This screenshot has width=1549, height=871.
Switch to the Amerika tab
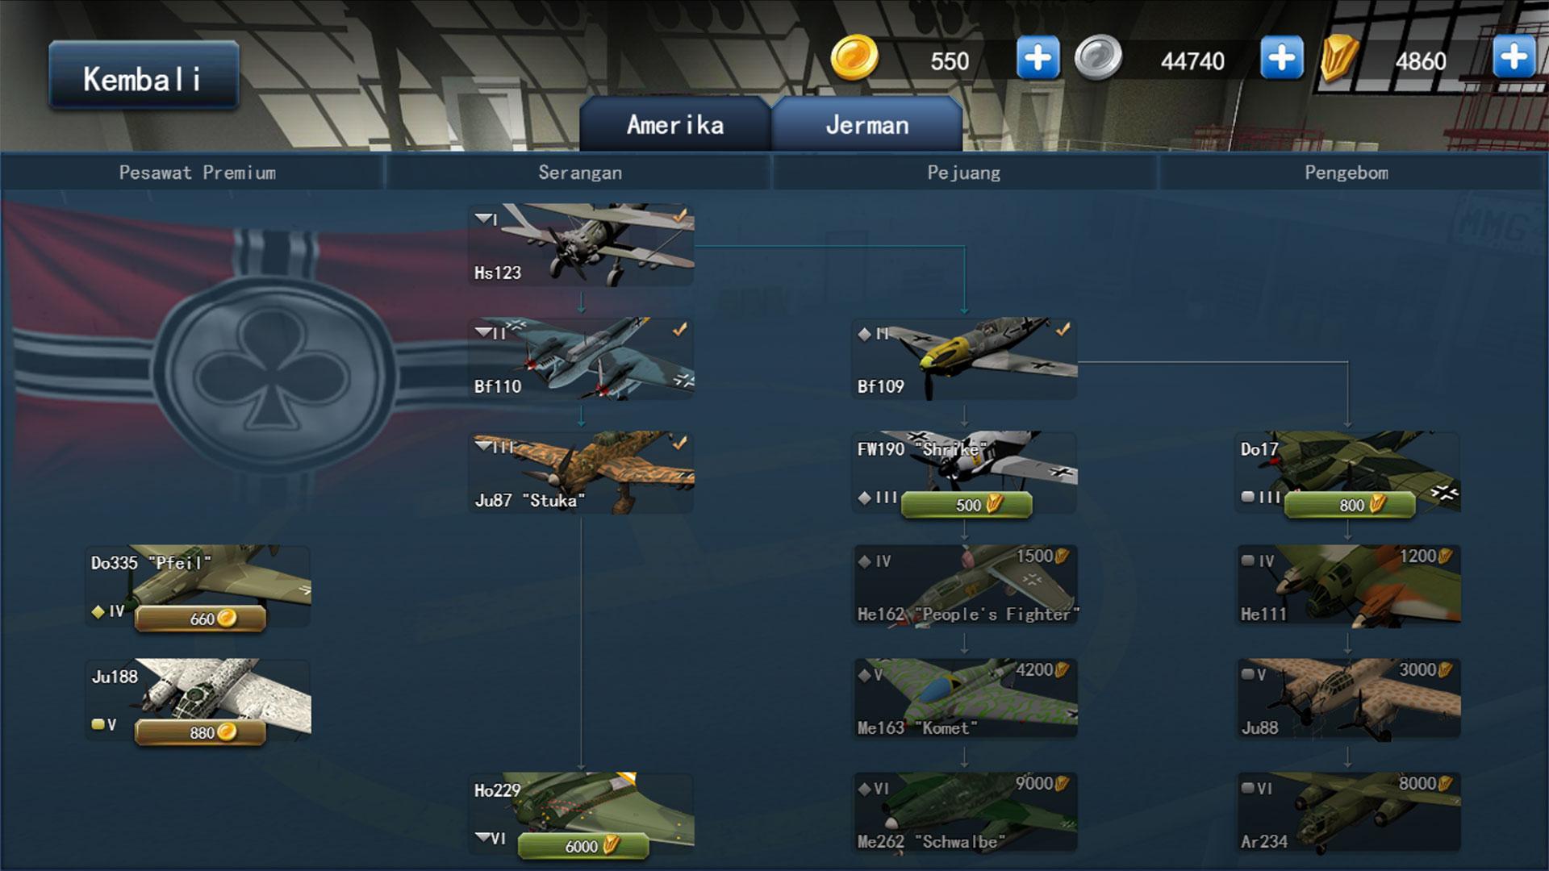[x=675, y=124]
